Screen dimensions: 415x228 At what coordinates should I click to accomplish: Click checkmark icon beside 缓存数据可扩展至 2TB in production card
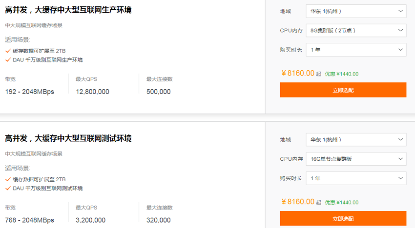(8, 51)
